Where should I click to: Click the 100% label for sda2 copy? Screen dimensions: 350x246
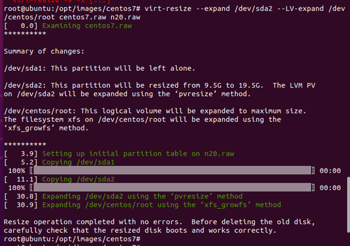coord(17,188)
